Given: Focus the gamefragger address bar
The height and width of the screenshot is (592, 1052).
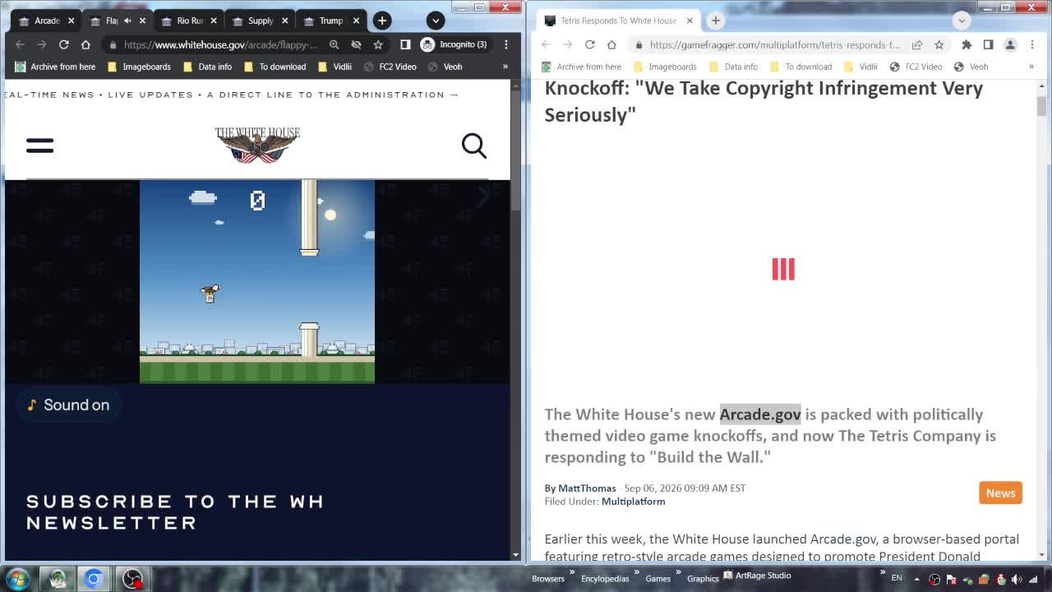Looking at the screenshot, I should (774, 44).
